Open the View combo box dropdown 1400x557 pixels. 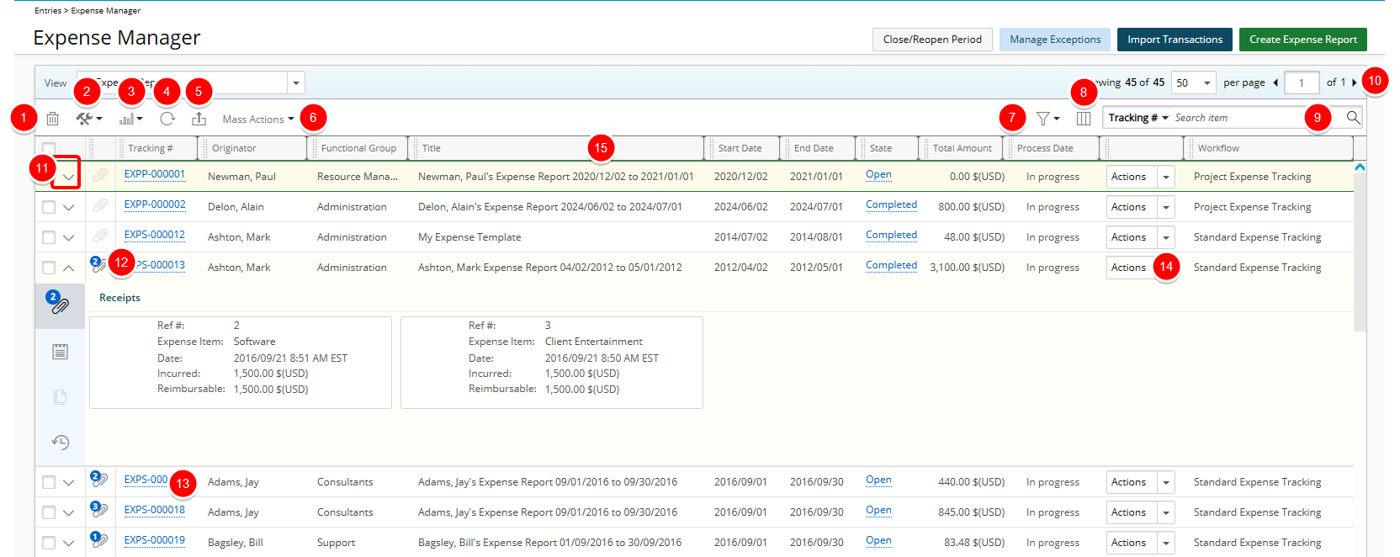[295, 82]
